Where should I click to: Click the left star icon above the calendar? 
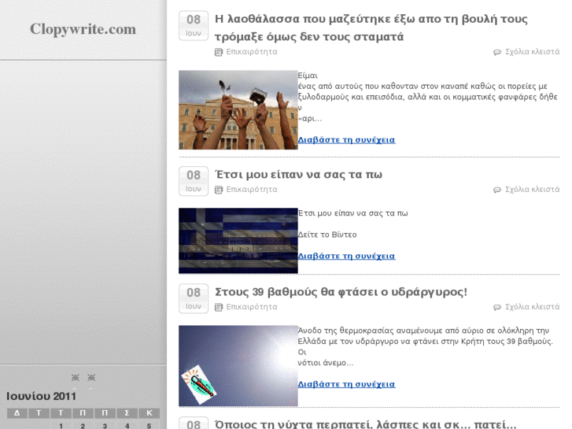tap(76, 378)
